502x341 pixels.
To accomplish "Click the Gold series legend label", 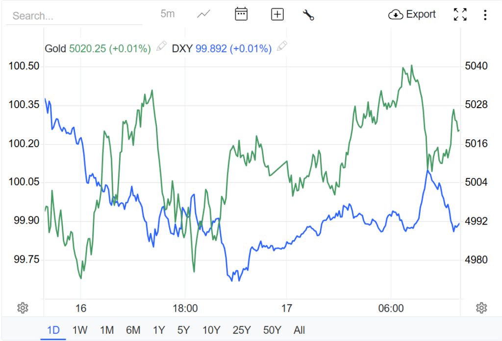I will pyautogui.click(x=55, y=48).
